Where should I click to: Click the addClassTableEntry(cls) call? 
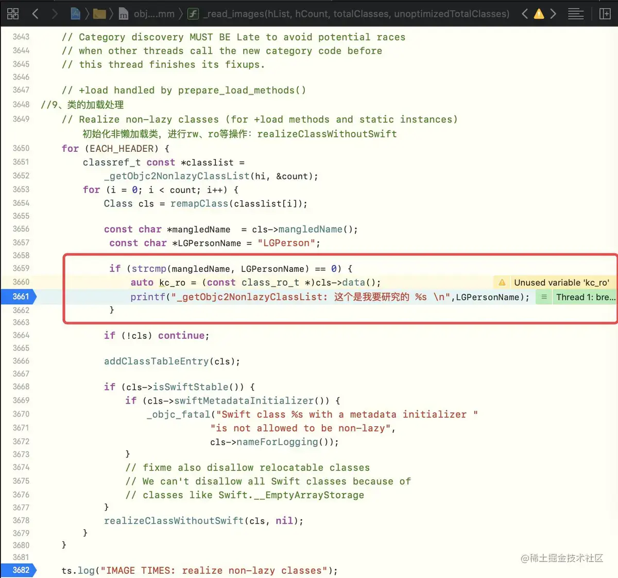coord(172,361)
